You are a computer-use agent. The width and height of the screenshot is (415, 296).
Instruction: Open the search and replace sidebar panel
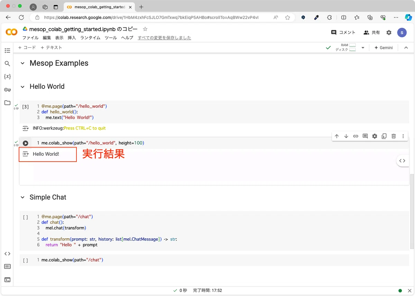(7, 64)
